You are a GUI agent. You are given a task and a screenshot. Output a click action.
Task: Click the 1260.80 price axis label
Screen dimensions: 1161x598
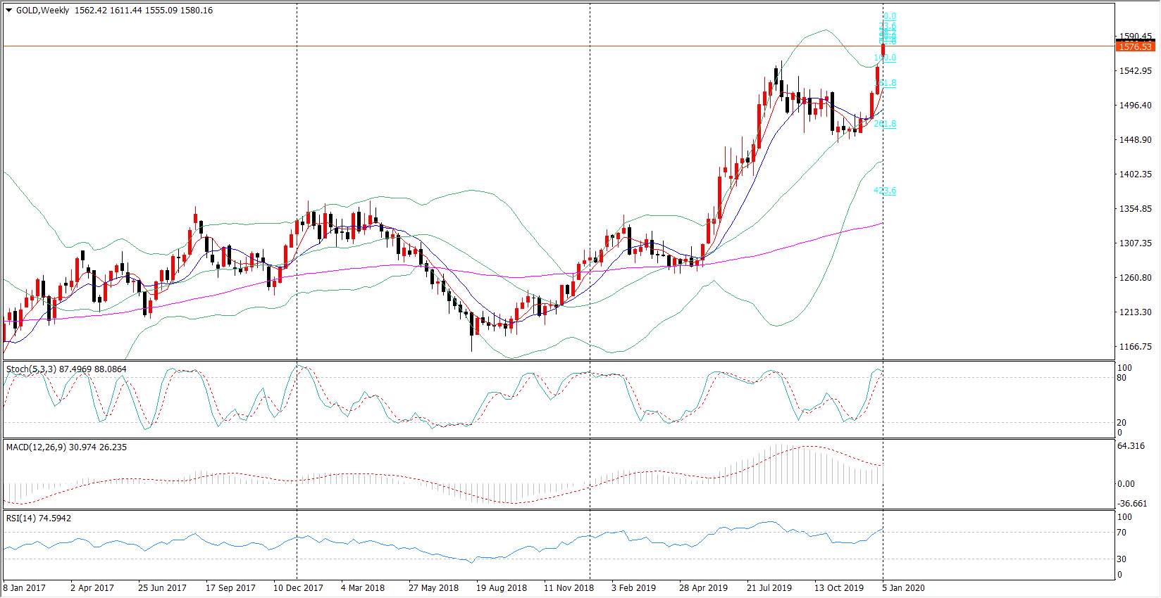(1135, 278)
